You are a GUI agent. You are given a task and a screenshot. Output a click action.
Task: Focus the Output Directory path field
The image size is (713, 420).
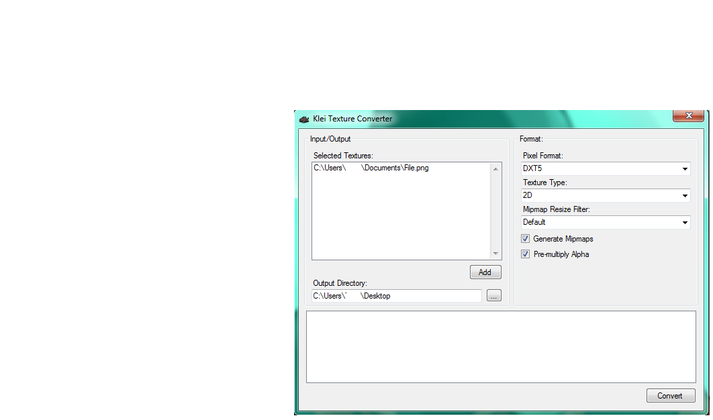[x=396, y=296]
